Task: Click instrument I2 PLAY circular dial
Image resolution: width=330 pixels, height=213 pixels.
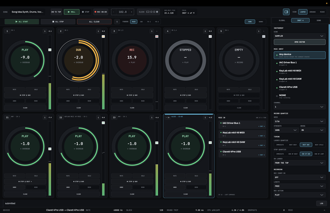Action: coord(78,147)
